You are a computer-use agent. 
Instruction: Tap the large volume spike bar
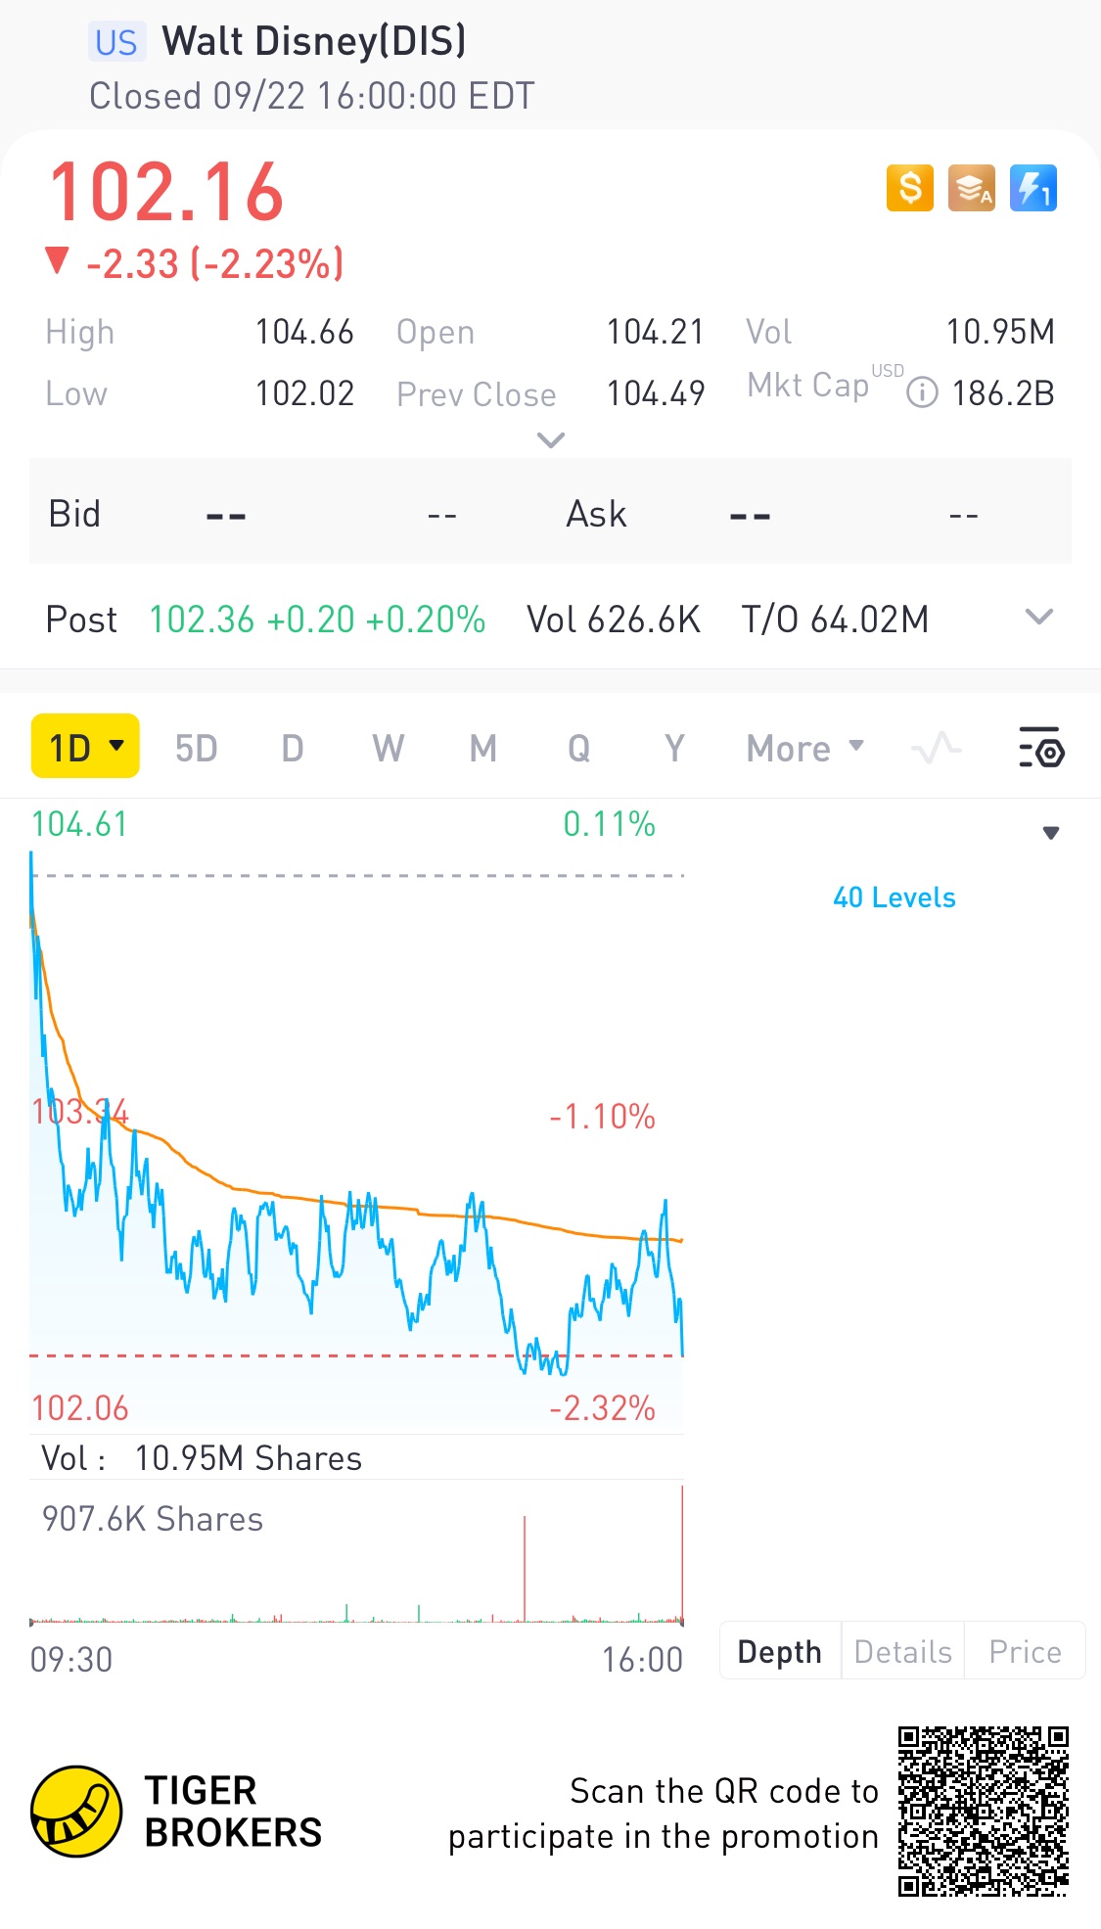coord(682,1554)
